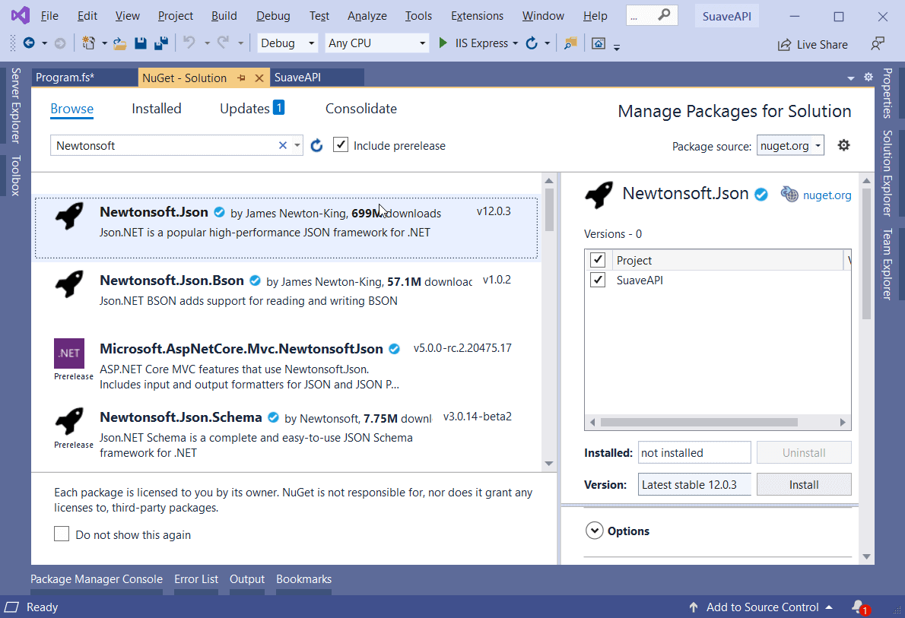Click the Install button
This screenshot has height=618, width=905.
(803, 485)
